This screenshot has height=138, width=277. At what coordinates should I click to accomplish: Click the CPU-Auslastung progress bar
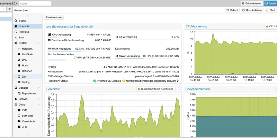click(x=80, y=37)
